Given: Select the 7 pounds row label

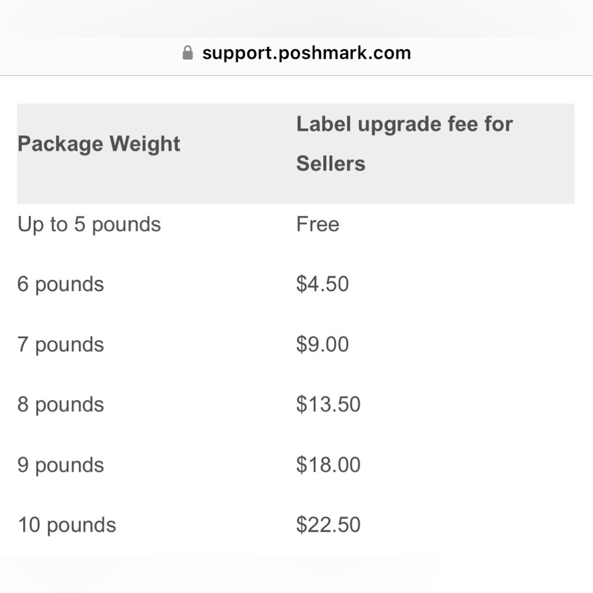Looking at the screenshot, I should click(x=60, y=345).
